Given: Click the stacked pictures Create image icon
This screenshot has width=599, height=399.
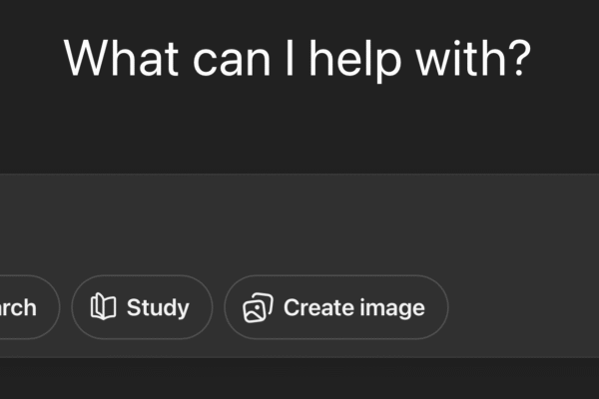Looking at the screenshot, I should [258, 307].
